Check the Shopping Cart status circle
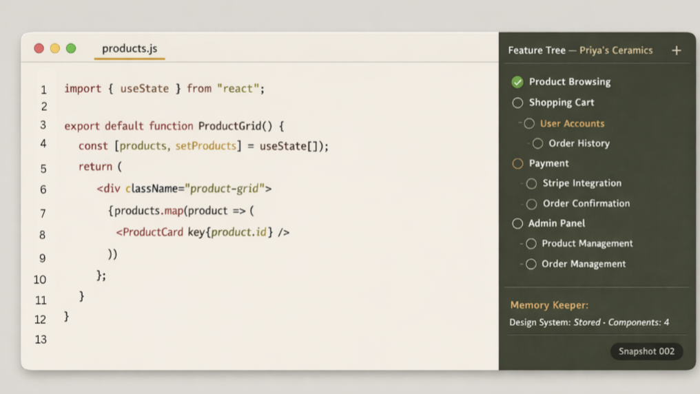The image size is (700, 394). coord(517,103)
